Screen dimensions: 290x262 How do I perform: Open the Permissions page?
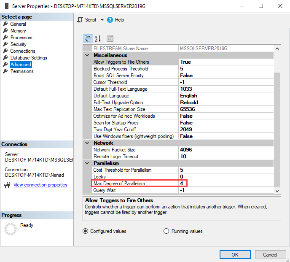tap(22, 71)
